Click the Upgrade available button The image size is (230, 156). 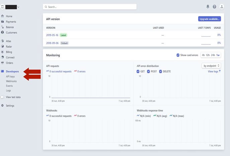click(209, 19)
